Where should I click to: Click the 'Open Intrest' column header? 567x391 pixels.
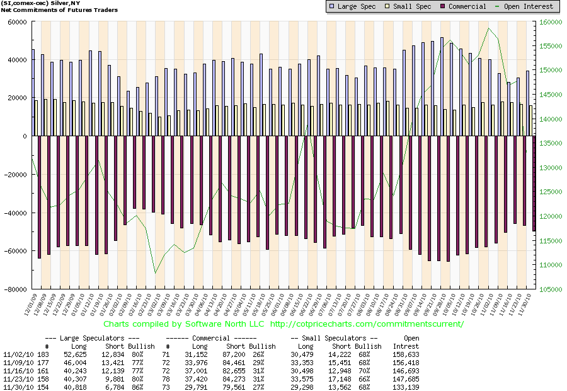click(406, 342)
